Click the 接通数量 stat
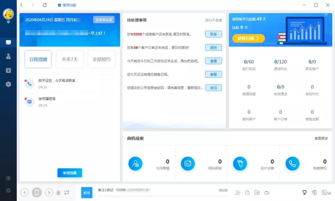This screenshot has height=201, width=335. click(x=249, y=90)
